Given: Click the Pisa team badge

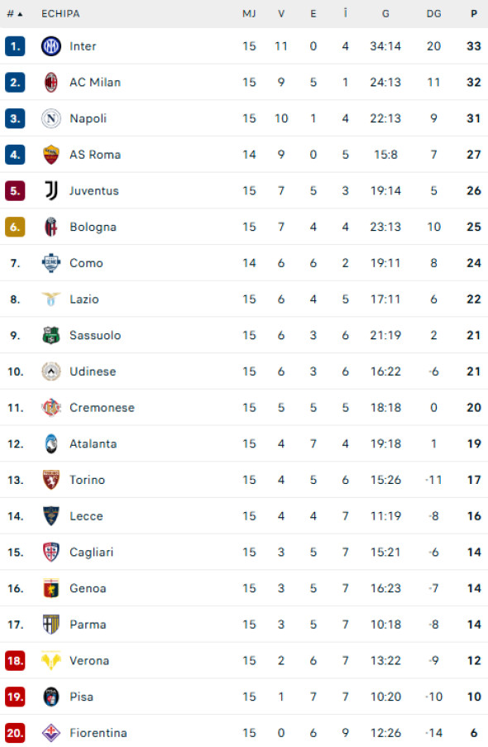Looking at the screenshot, I should [52, 697].
